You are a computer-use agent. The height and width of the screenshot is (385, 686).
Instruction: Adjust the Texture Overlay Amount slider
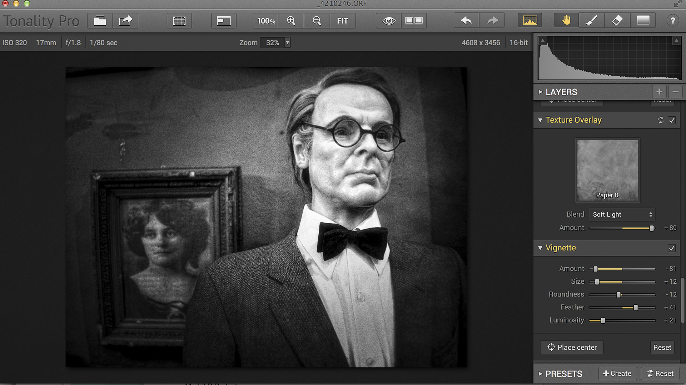pos(622,228)
